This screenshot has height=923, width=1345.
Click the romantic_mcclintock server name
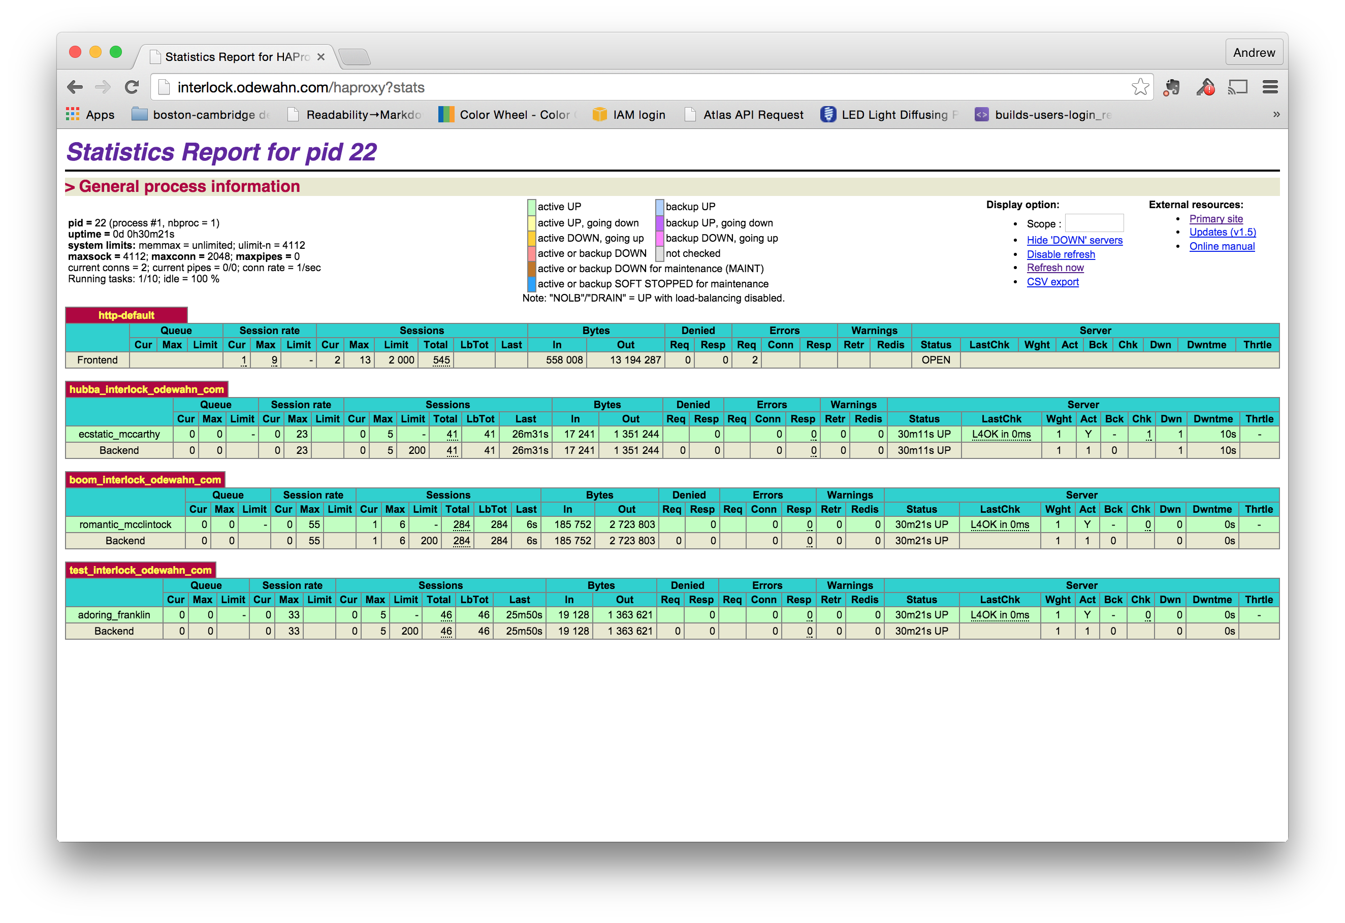[x=125, y=524]
